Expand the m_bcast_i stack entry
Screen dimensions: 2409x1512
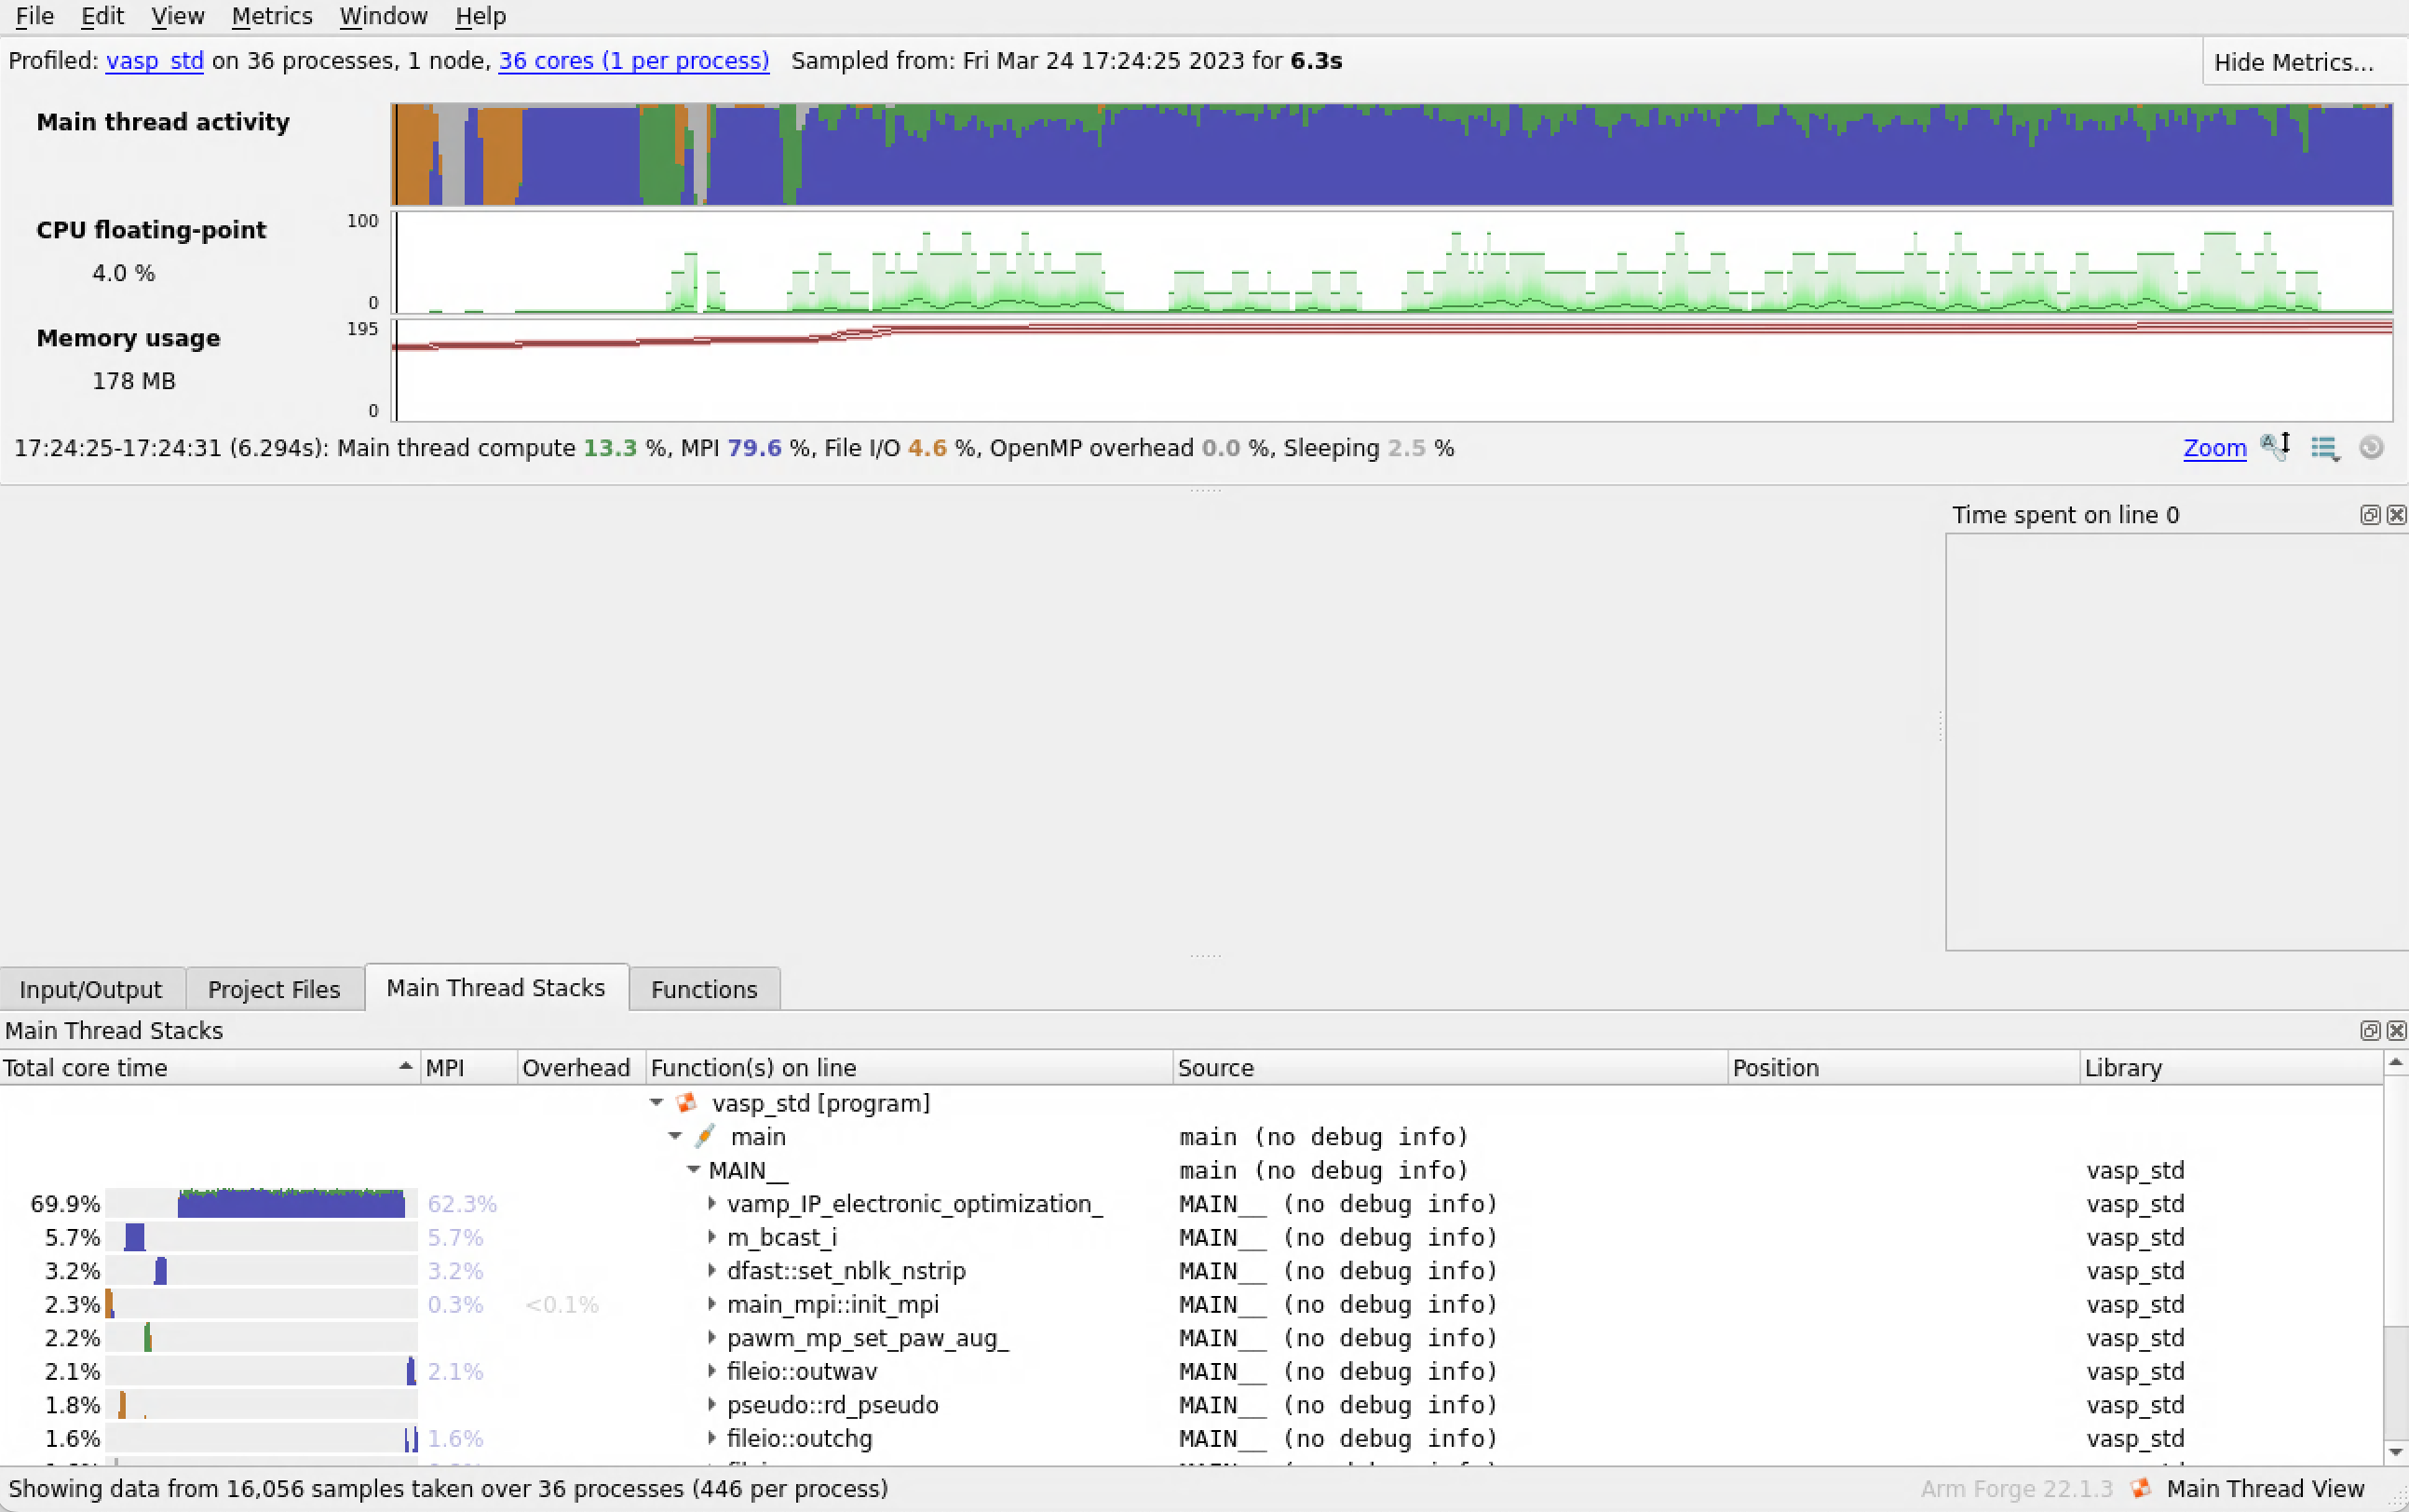tap(712, 1237)
